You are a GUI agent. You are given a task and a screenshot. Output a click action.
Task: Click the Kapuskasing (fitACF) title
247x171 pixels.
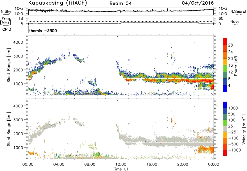point(57,3)
